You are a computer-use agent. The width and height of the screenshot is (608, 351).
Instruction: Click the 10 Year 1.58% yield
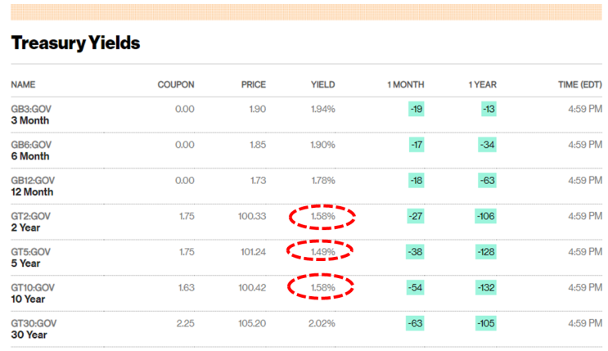tap(322, 287)
